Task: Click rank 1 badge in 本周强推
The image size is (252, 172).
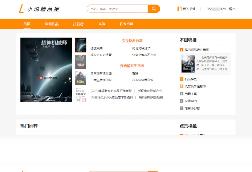Action: pos(181,50)
